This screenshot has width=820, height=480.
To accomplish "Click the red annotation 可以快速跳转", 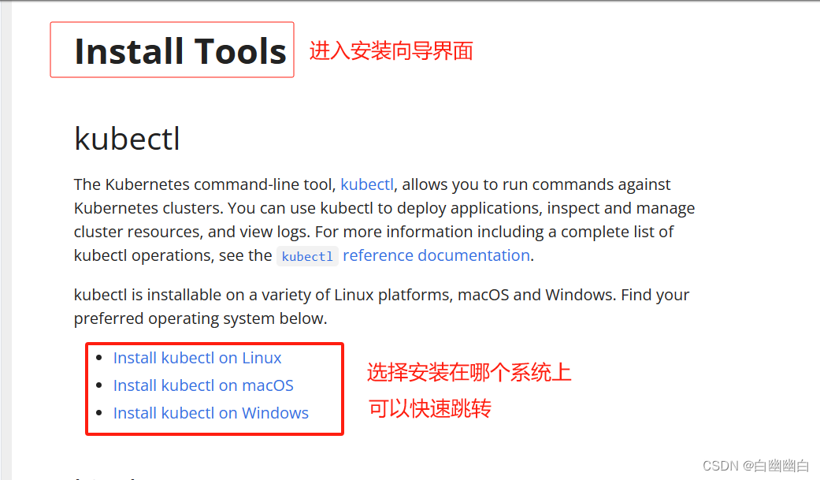I will click(x=429, y=408).
